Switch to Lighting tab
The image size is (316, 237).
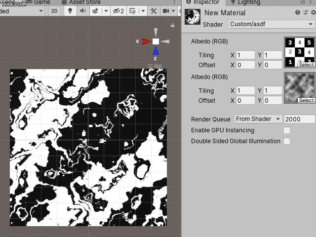(x=245, y=2)
